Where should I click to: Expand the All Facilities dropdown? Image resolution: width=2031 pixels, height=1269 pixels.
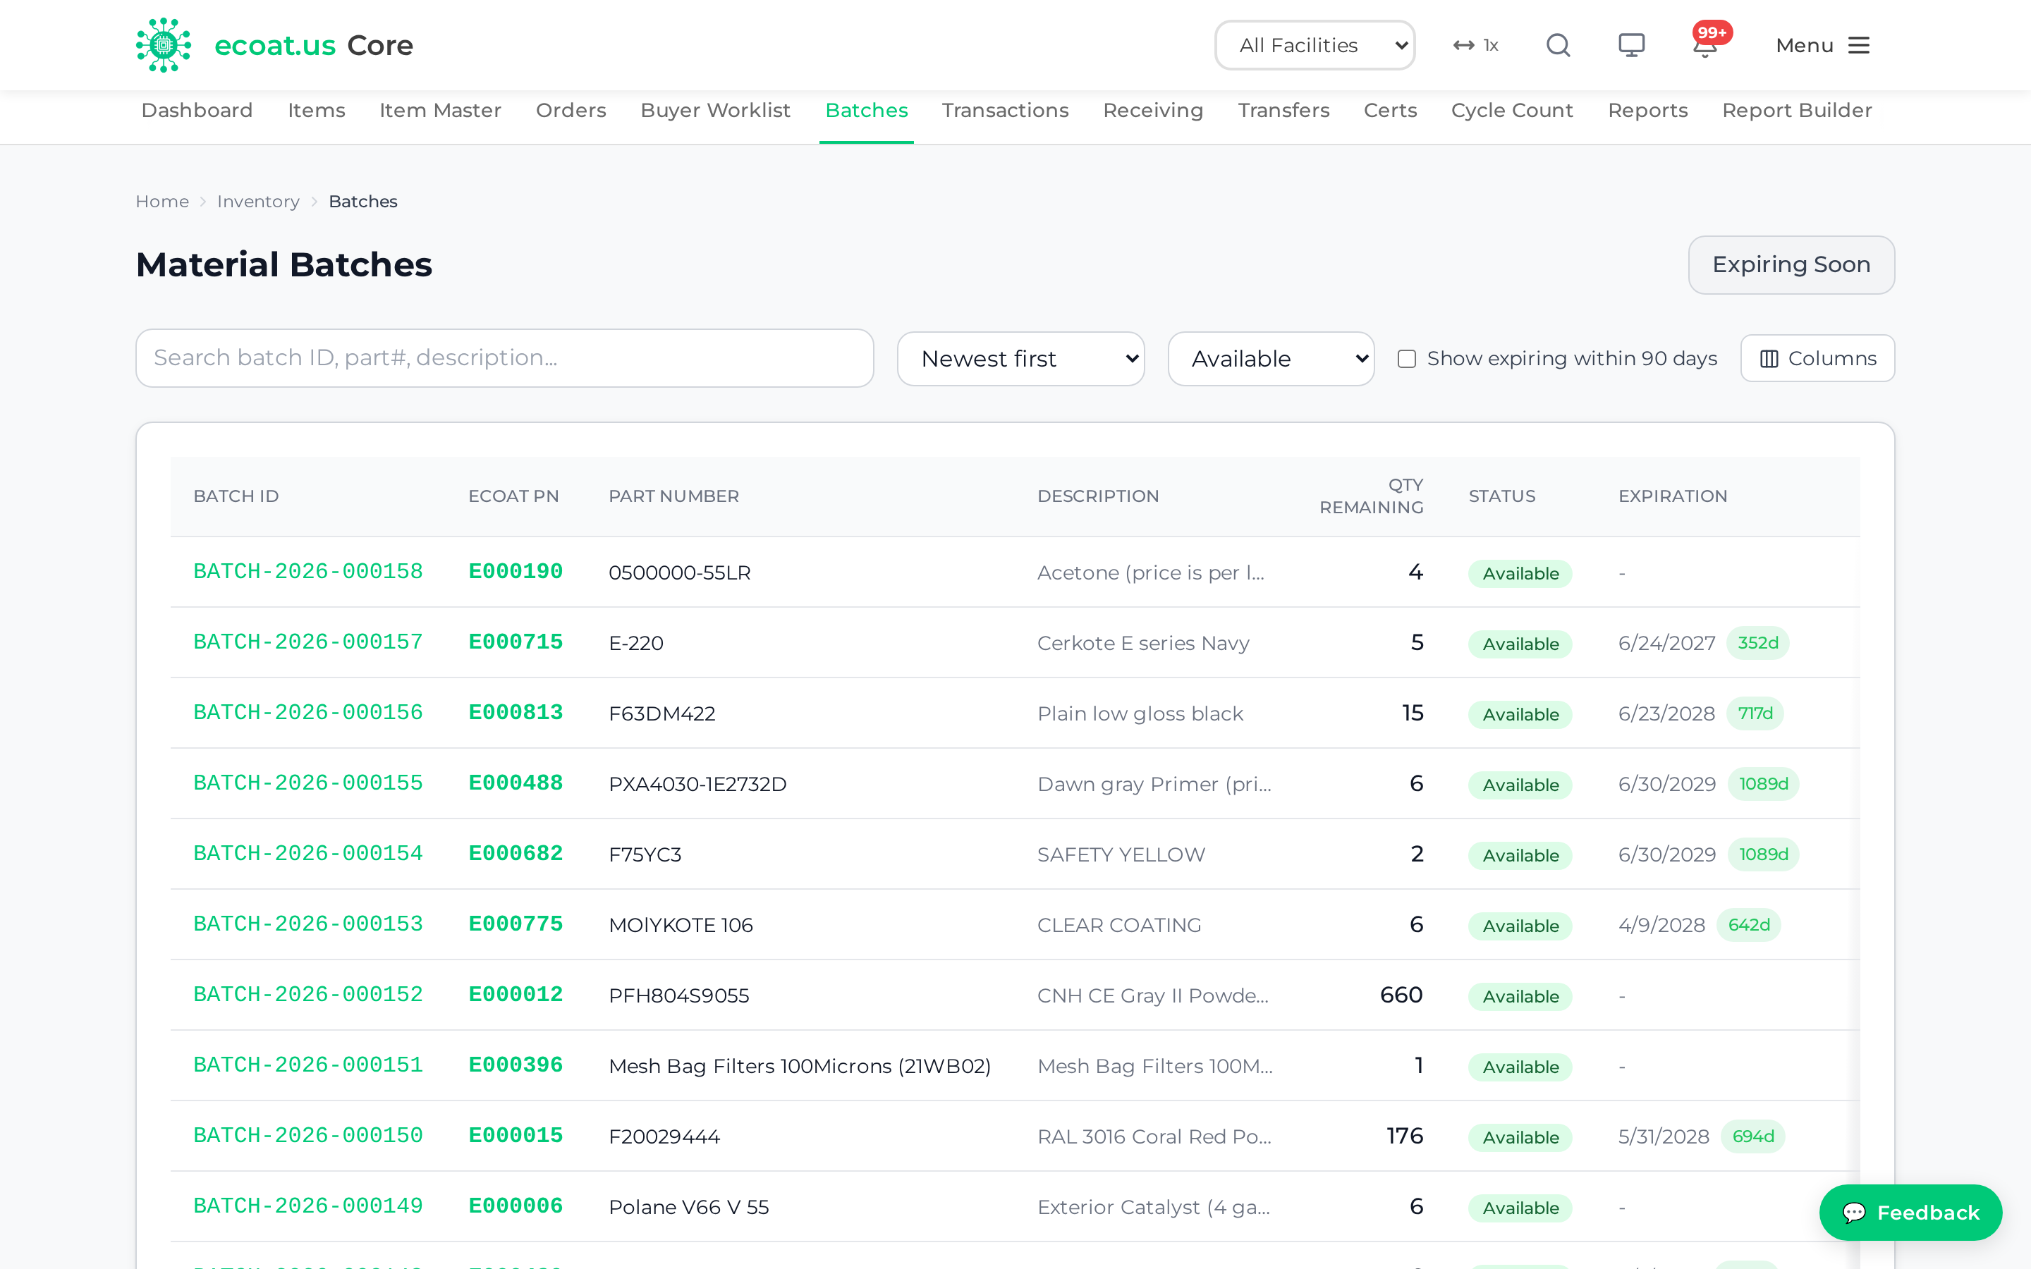1315,45
